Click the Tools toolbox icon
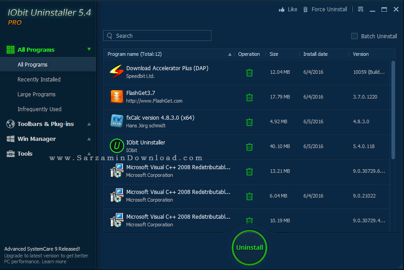Screen dimensions: 404x270 click(10, 154)
